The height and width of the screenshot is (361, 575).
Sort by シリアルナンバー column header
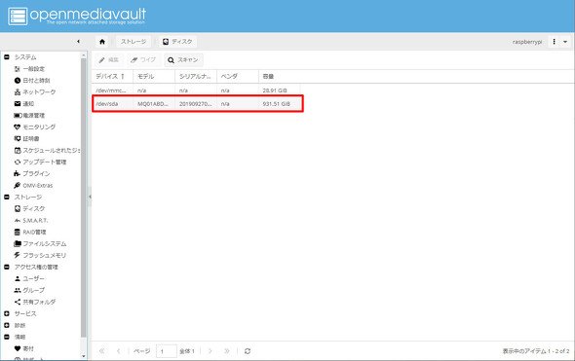(196, 77)
